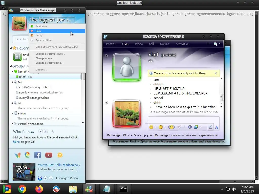Choose Change display picture...
Screen dimensions: 259x194
tap(57, 54)
